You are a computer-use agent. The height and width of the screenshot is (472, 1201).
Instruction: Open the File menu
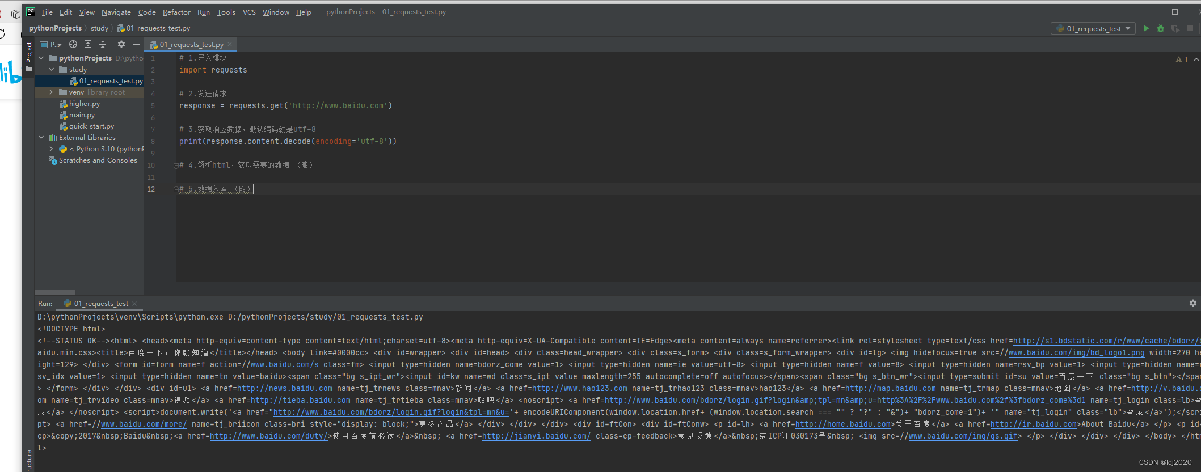(47, 12)
